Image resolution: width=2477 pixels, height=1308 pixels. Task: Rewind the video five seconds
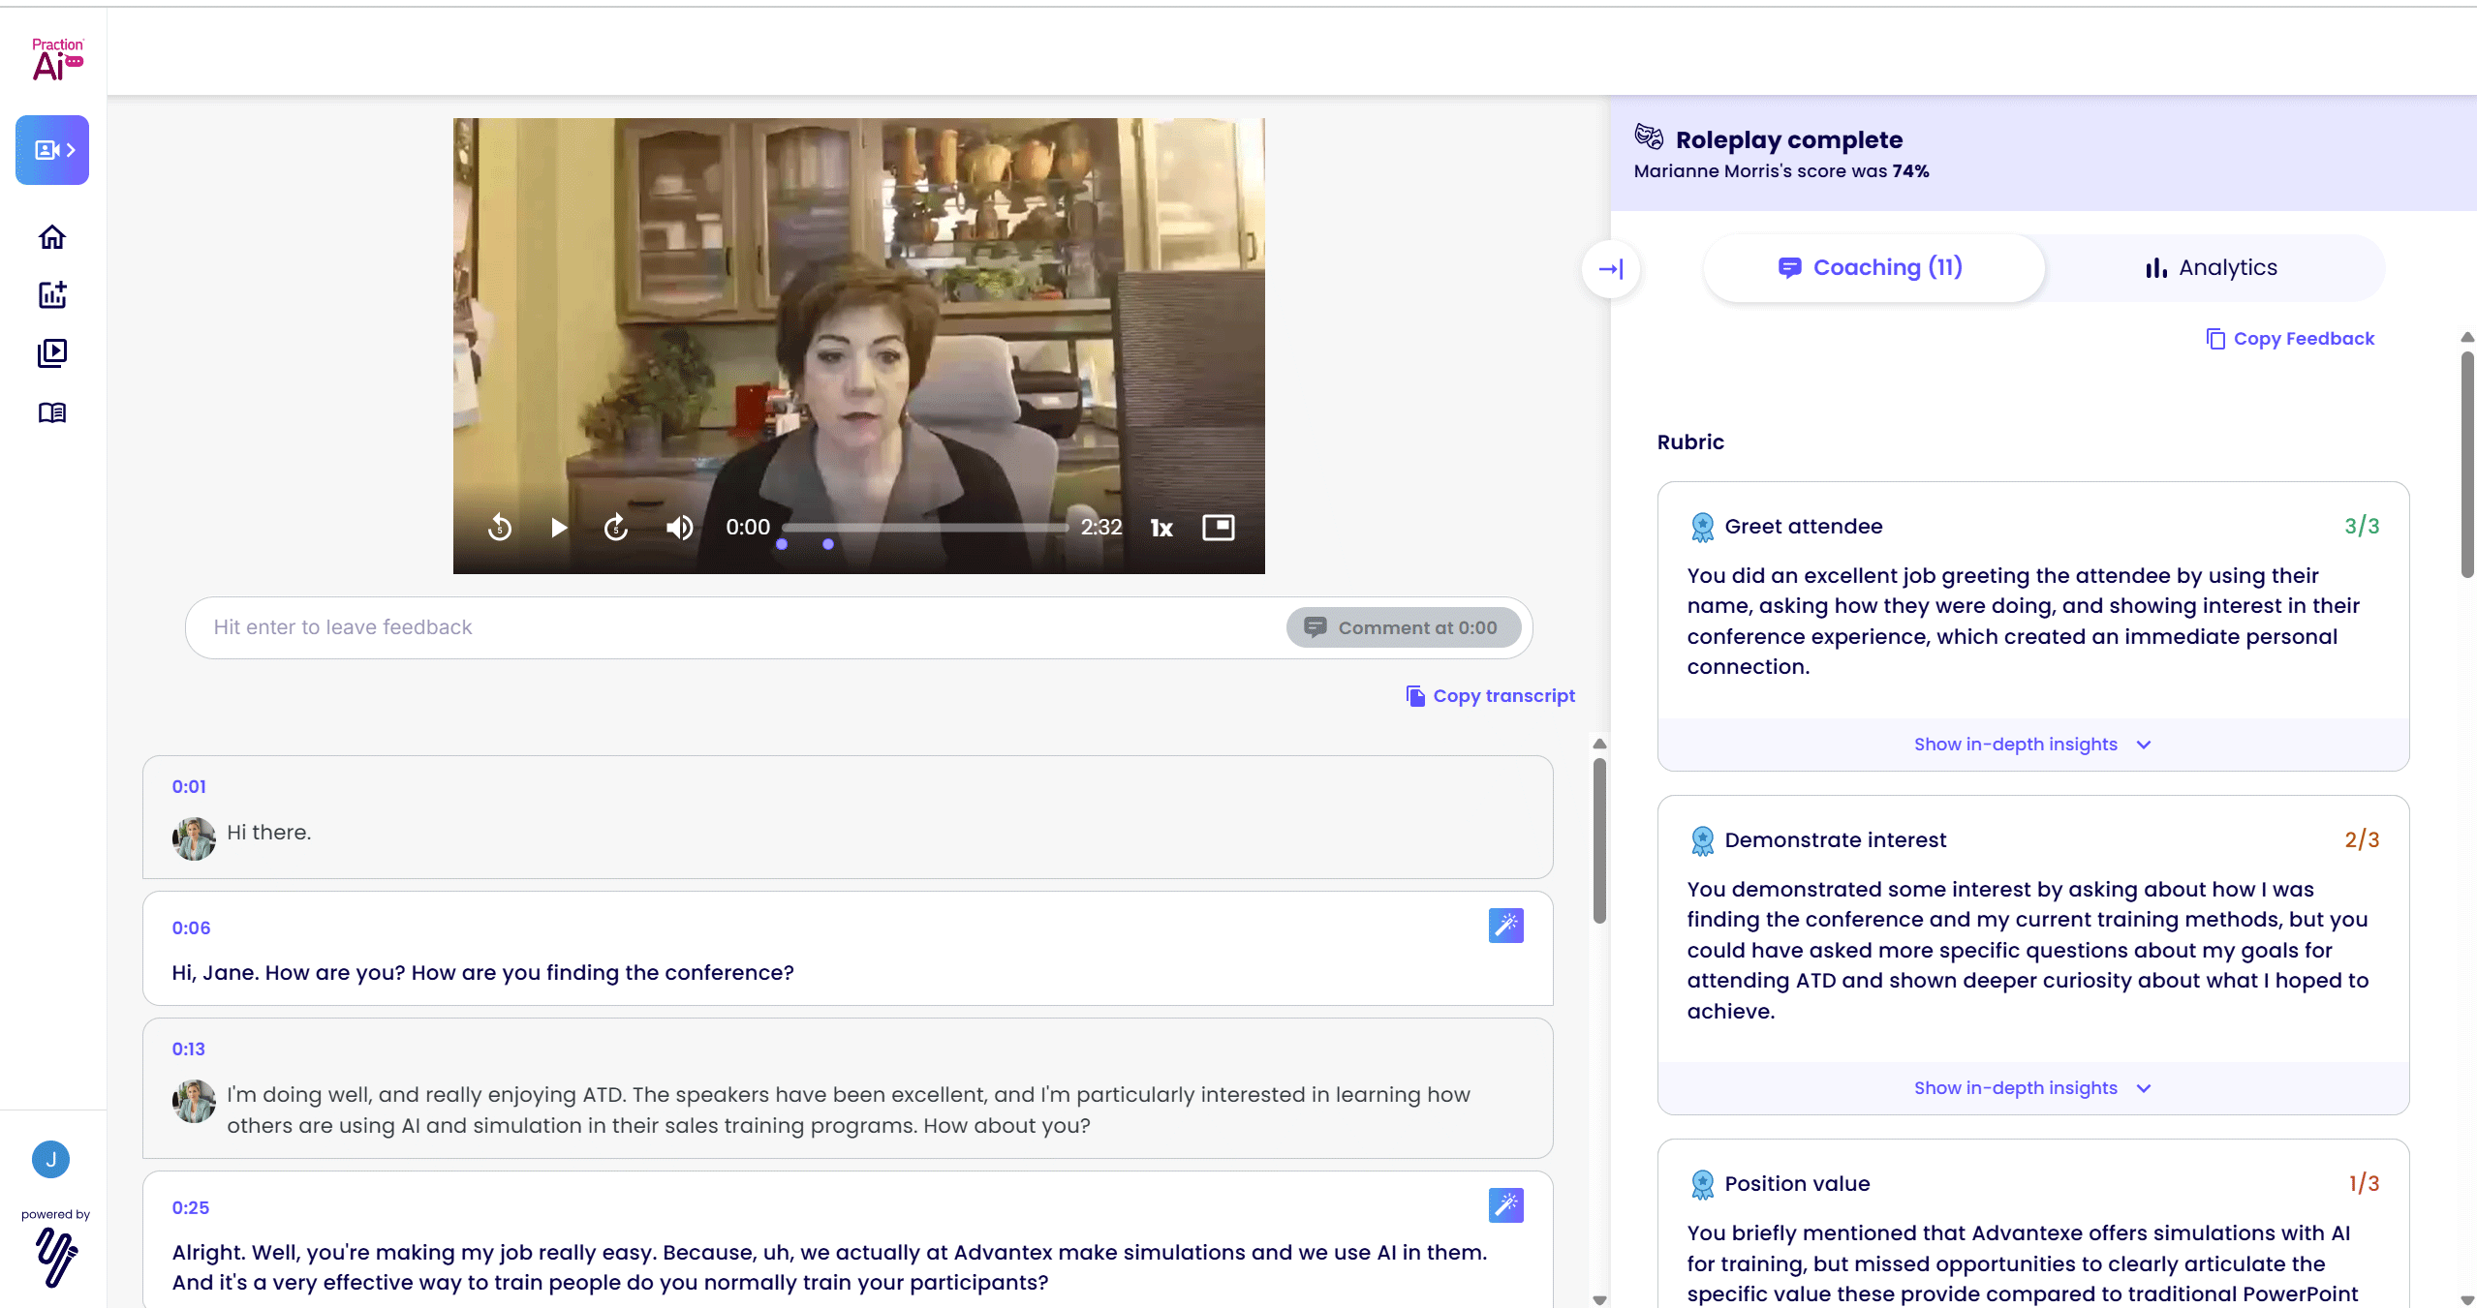[500, 528]
